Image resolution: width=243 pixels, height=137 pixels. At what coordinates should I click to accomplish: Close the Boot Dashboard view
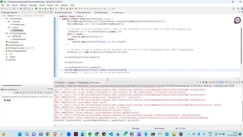pos(19,90)
